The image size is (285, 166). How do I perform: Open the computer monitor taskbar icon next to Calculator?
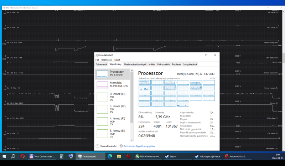[71, 156]
